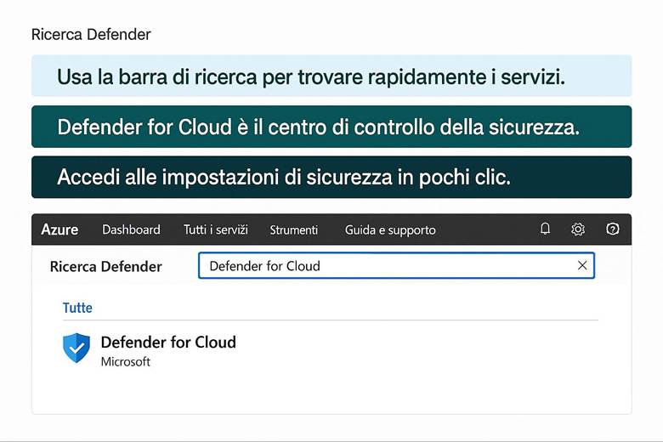Click the 'Accedi alle impostazioni' banner
The height and width of the screenshot is (442, 663).
coord(331,177)
